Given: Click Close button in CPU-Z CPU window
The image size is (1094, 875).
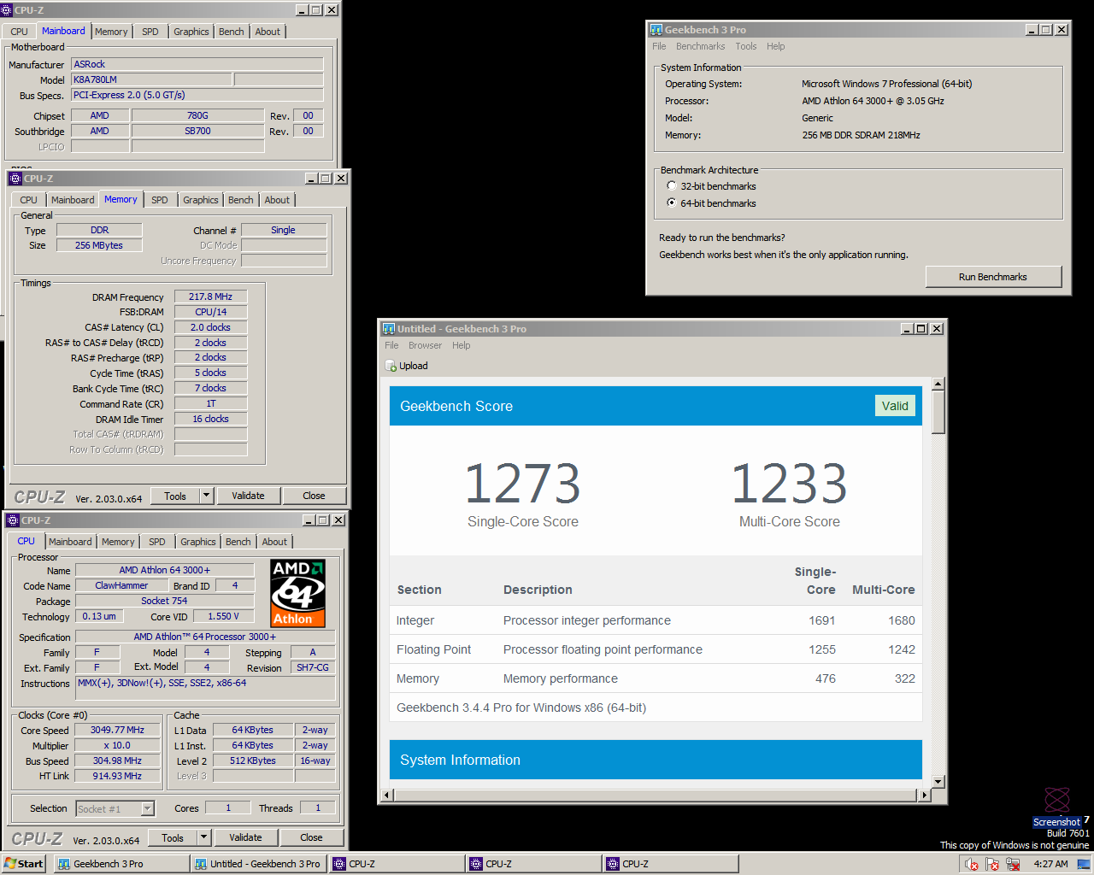Looking at the screenshot, I should point(311,837).
